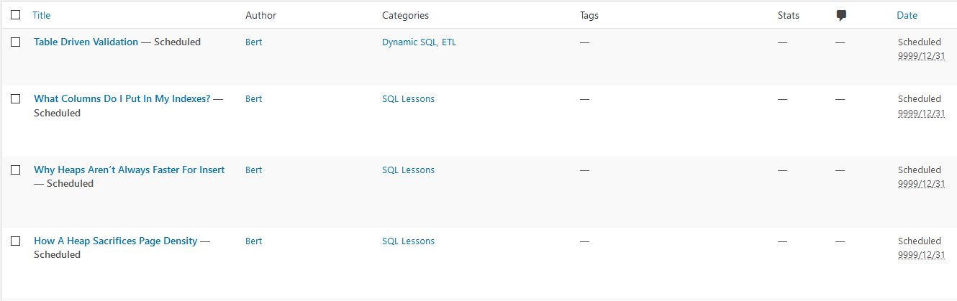Tick checkbox for What Columns Do I Put In My Indexes

tap(16, 99)
